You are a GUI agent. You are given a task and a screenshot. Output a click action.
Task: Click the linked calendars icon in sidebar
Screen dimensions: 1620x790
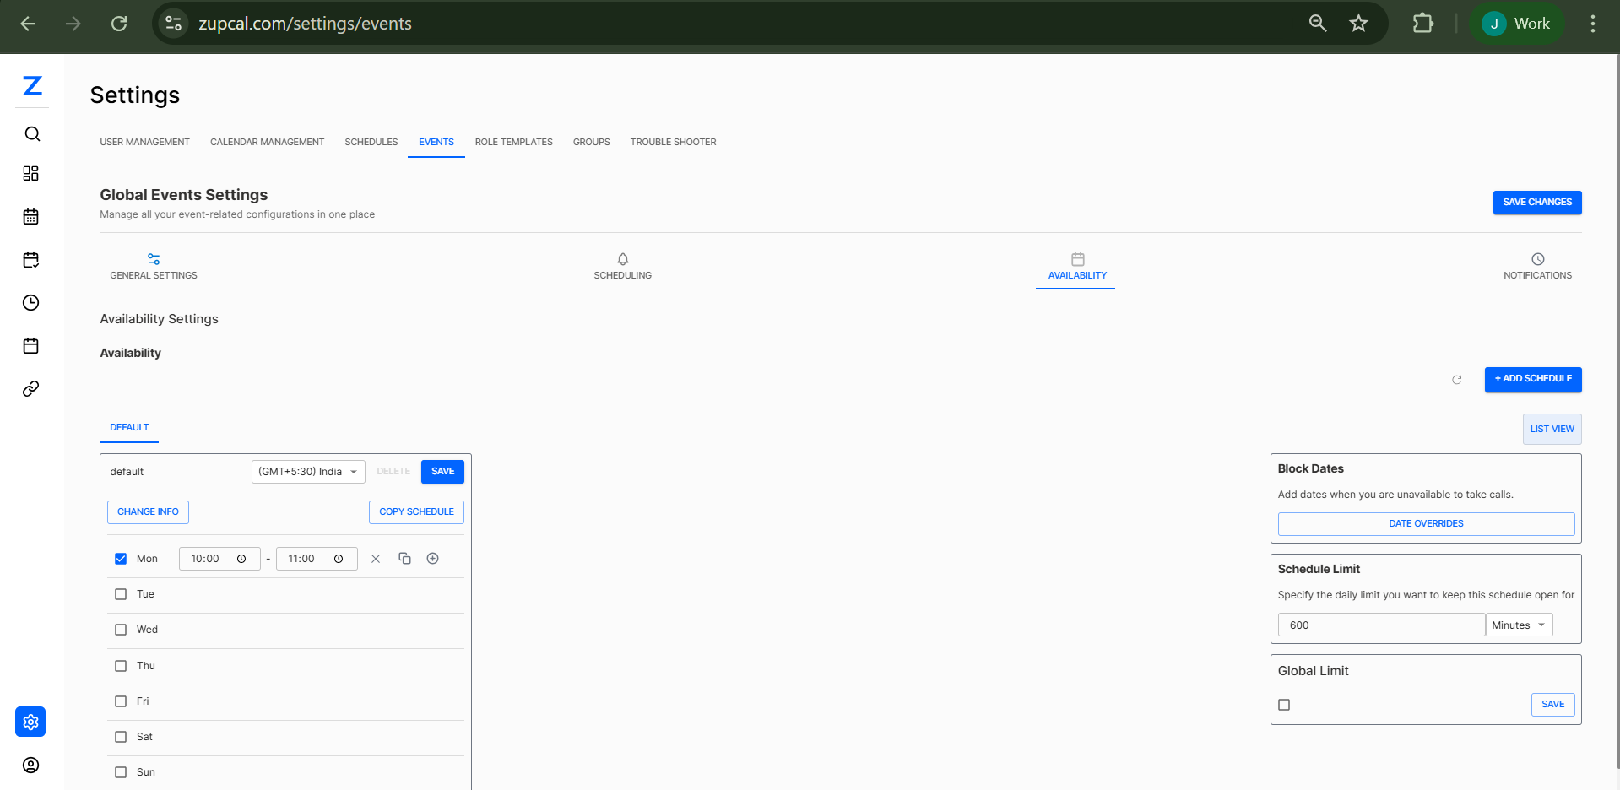tap(31, 259)
